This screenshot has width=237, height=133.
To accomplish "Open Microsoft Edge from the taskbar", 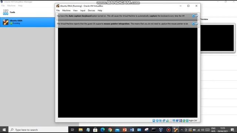I will click(x=103, y=130).
